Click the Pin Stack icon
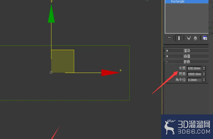213x139 pixels. coord(169,38)
